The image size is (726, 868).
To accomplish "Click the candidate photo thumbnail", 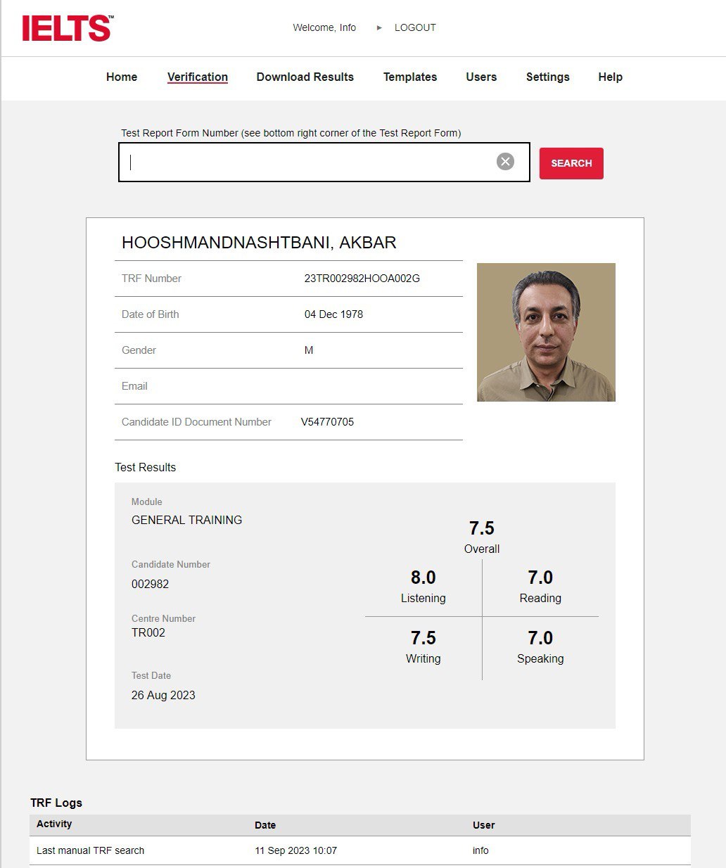I will pyautogui.click(x=546, y=332).
